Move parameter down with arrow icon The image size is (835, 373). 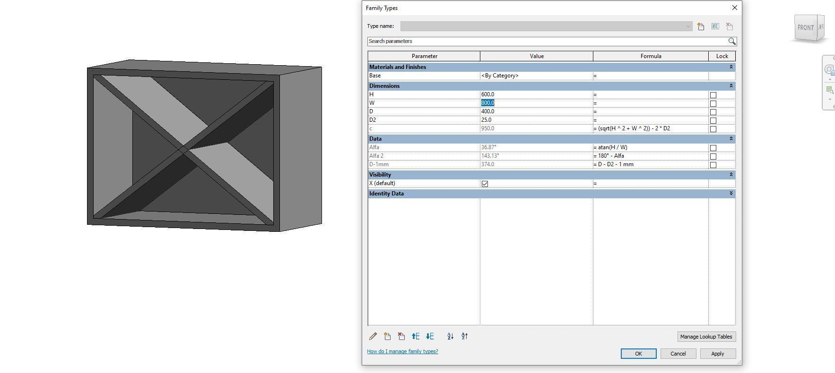click(x=430, y=336)
